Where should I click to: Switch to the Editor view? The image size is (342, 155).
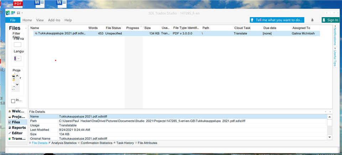[18, 133]
